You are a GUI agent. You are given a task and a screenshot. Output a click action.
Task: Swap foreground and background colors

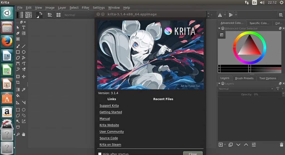[x=41, y=13]
